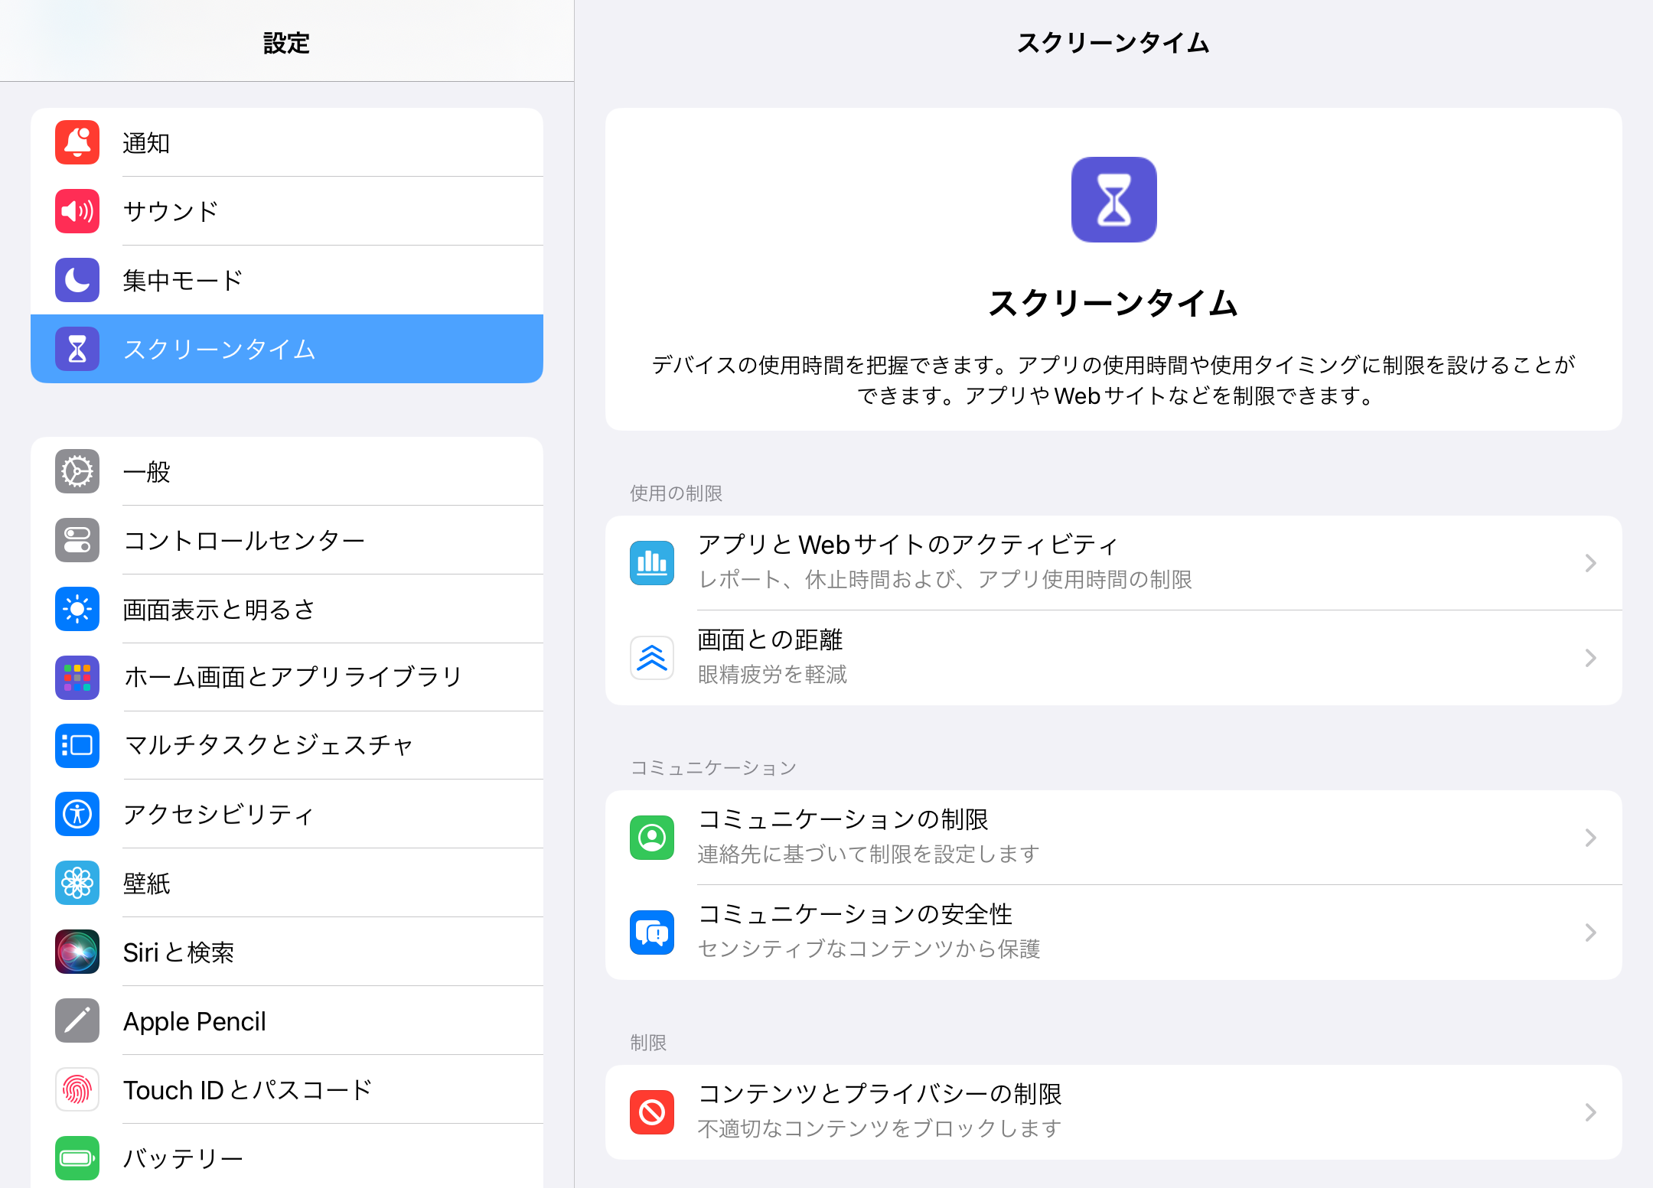Tap the sidebar スクリーンタイム hourglass icon

click(x=77, y=349)
